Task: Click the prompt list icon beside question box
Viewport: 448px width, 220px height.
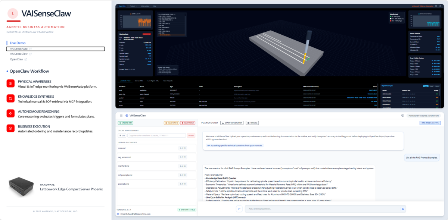Action: point(239,209)
